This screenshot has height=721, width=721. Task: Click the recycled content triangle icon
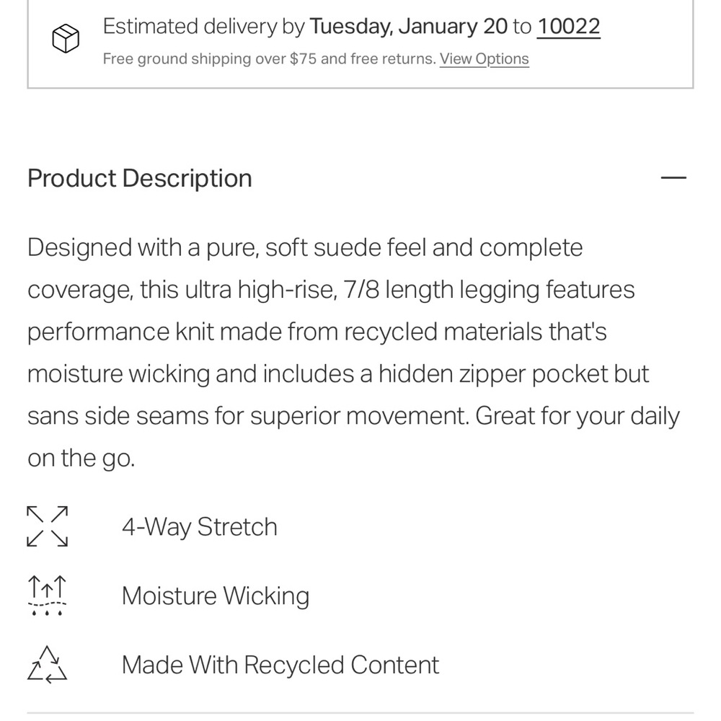[48, 664]
